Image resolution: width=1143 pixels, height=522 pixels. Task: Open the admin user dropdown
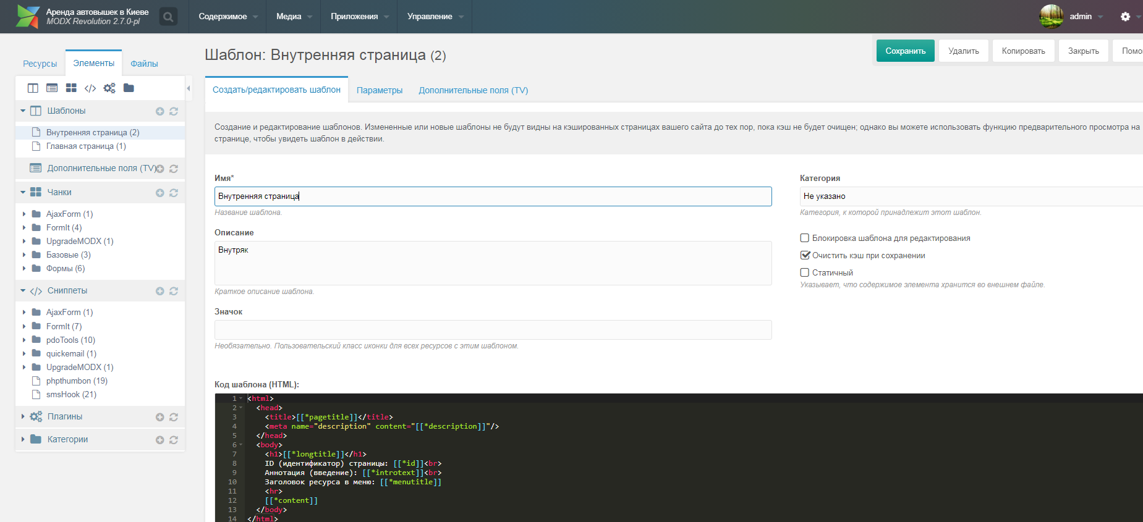click(x=1086, y=17)
